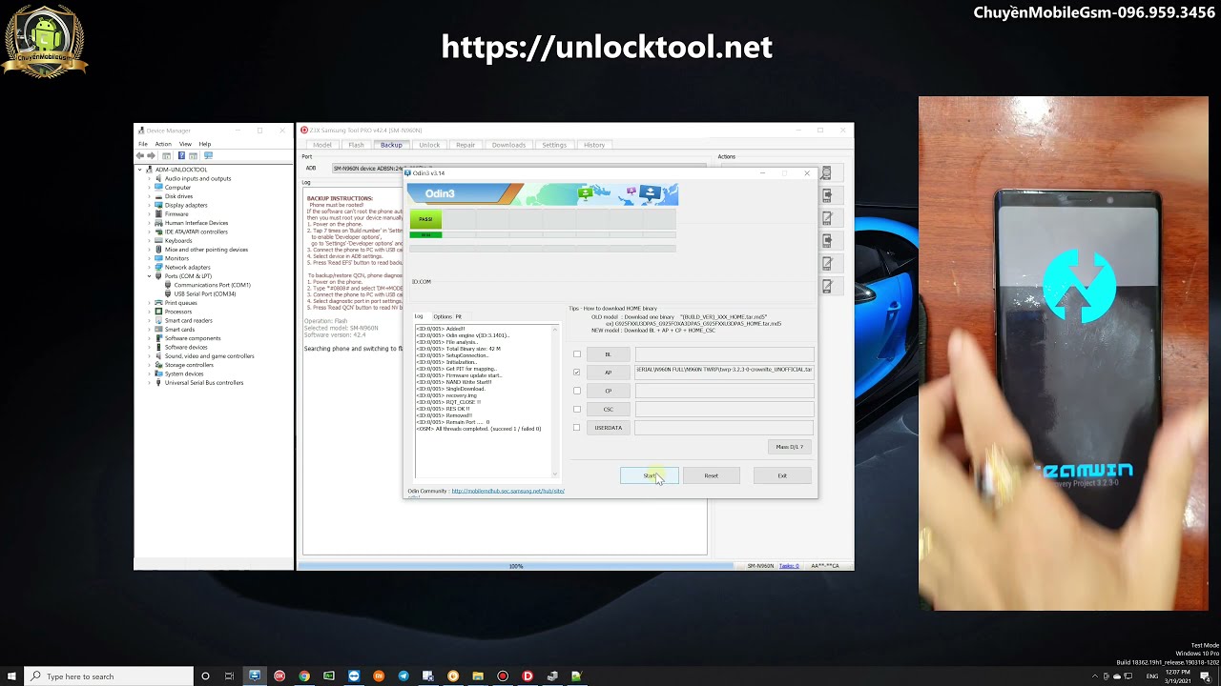Click the Exit button in Odin3
The height and width of the screenshot is (686, 1221).
point(782,475)
